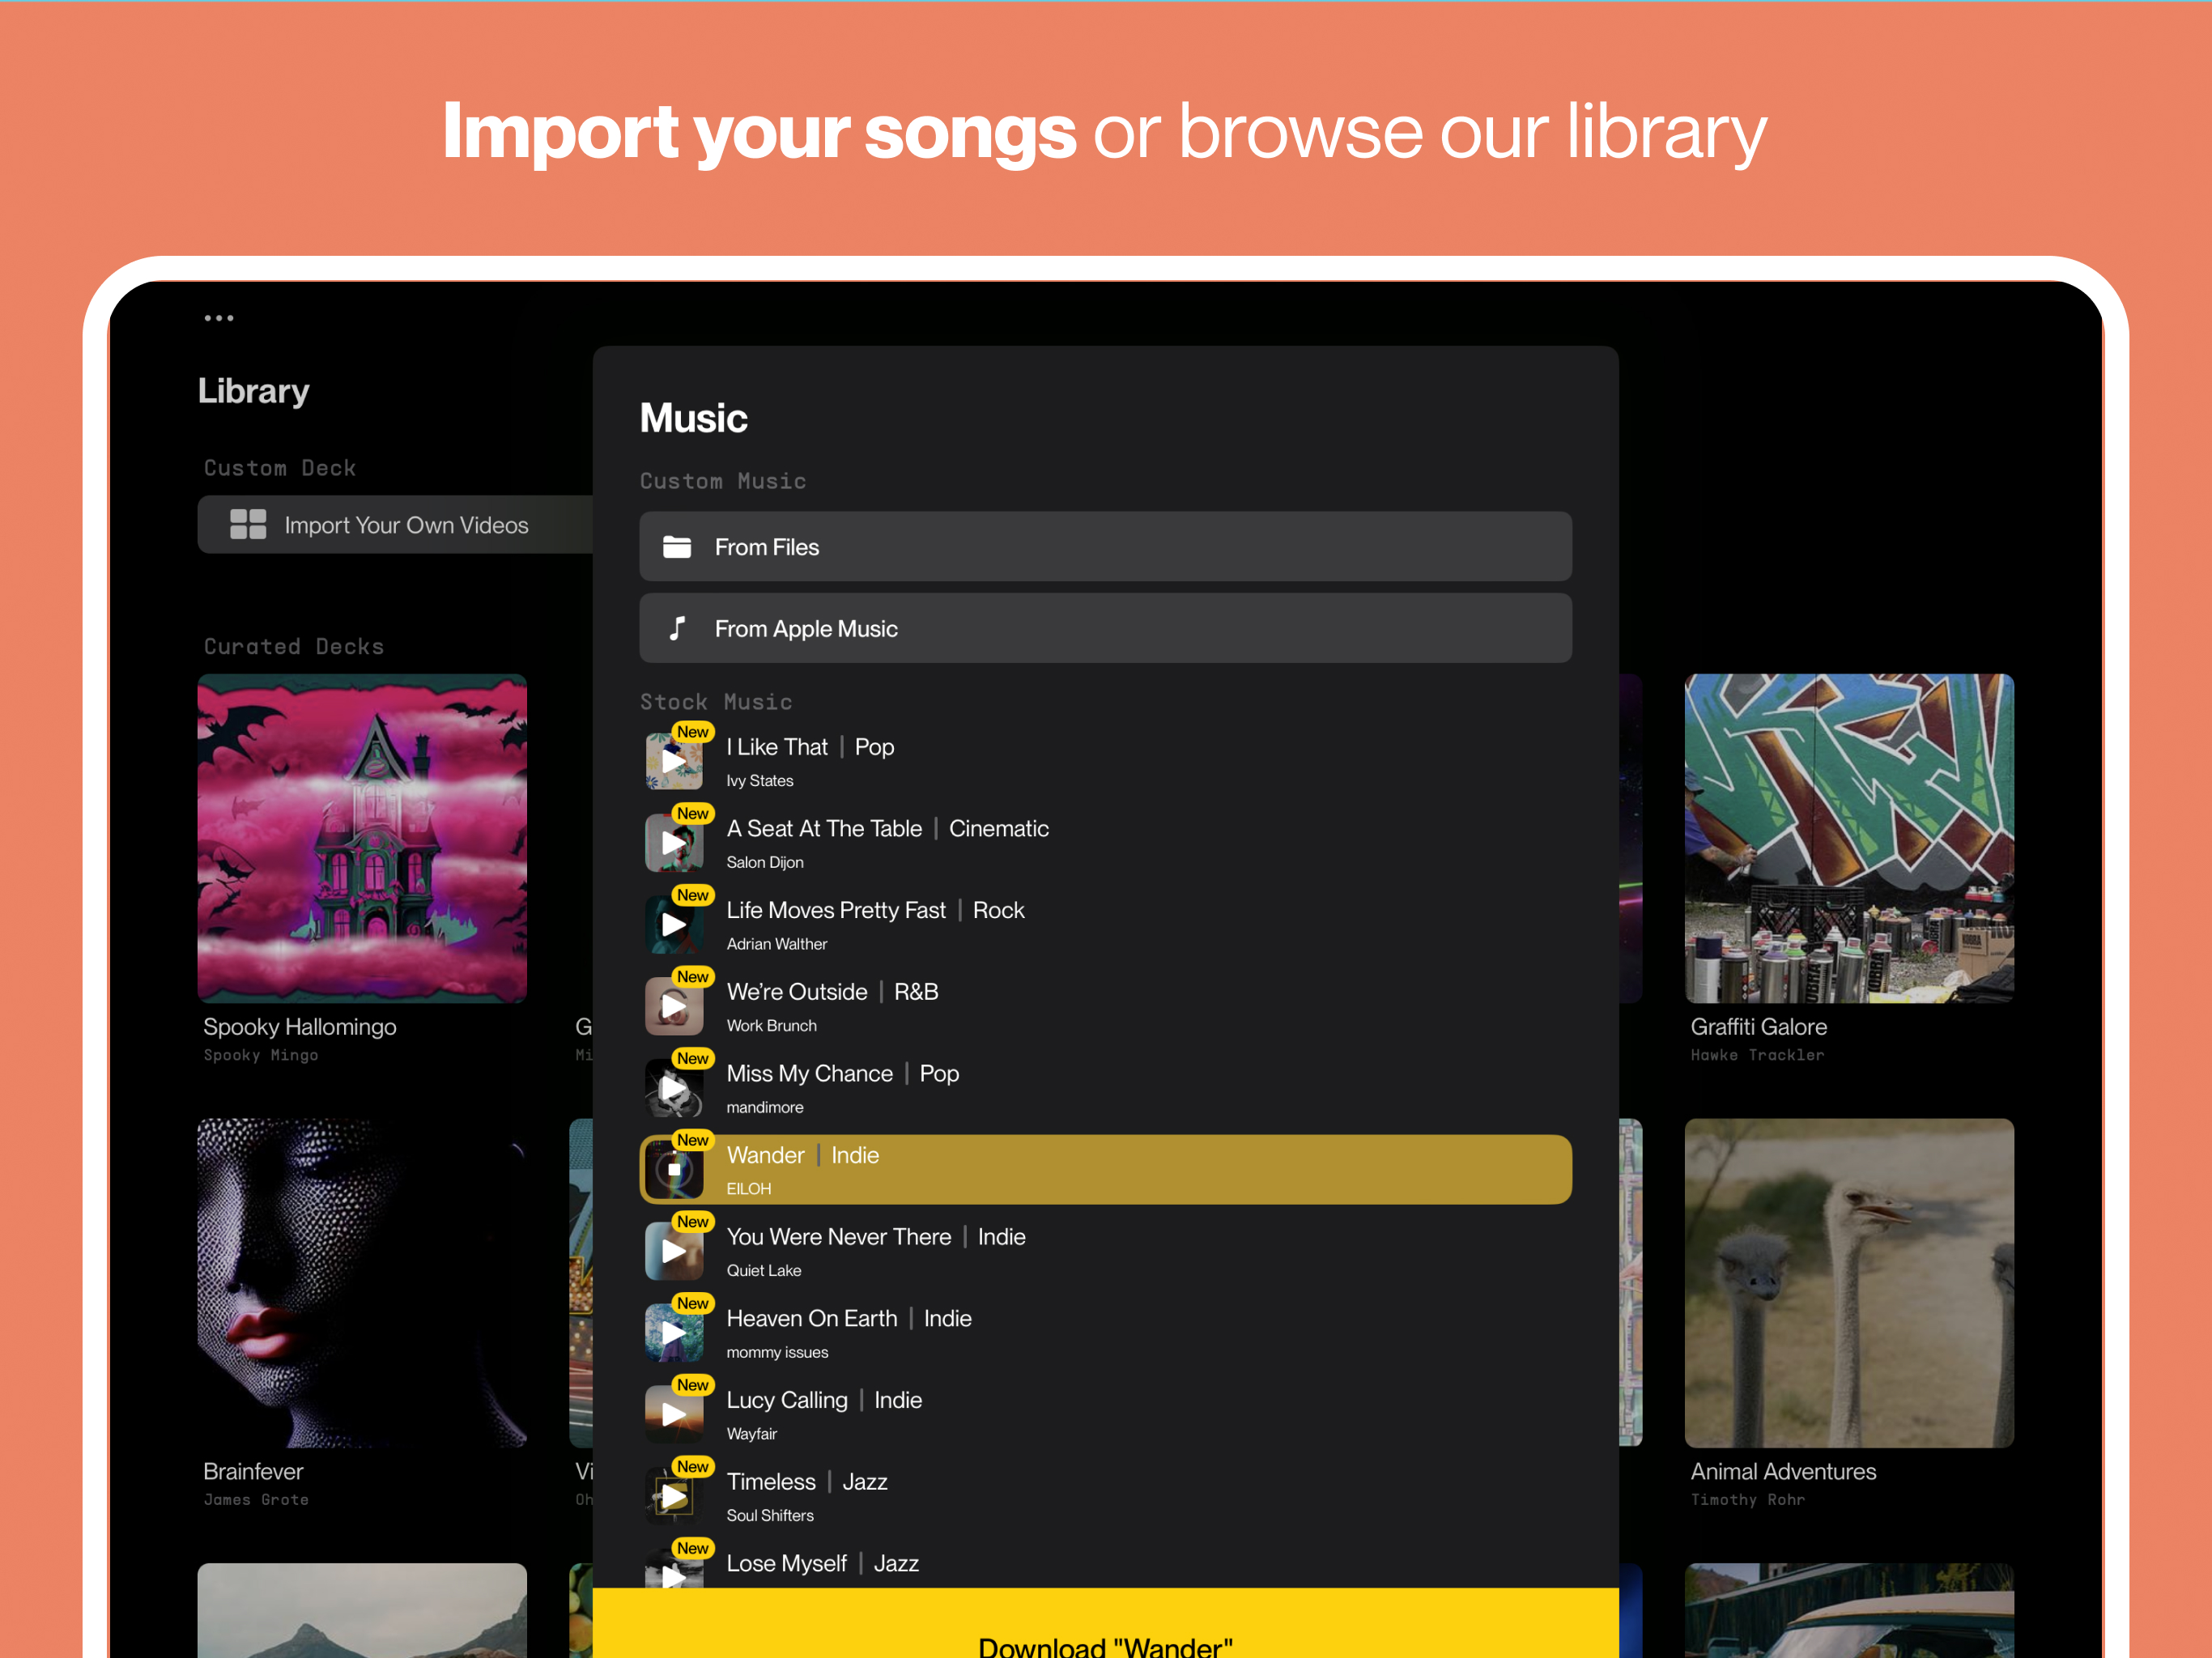Image resolution: width=2212 pixels, height=1658 pixels.
Task: Select the Timeless Jazz song title
Action: tap(771, 1482)
